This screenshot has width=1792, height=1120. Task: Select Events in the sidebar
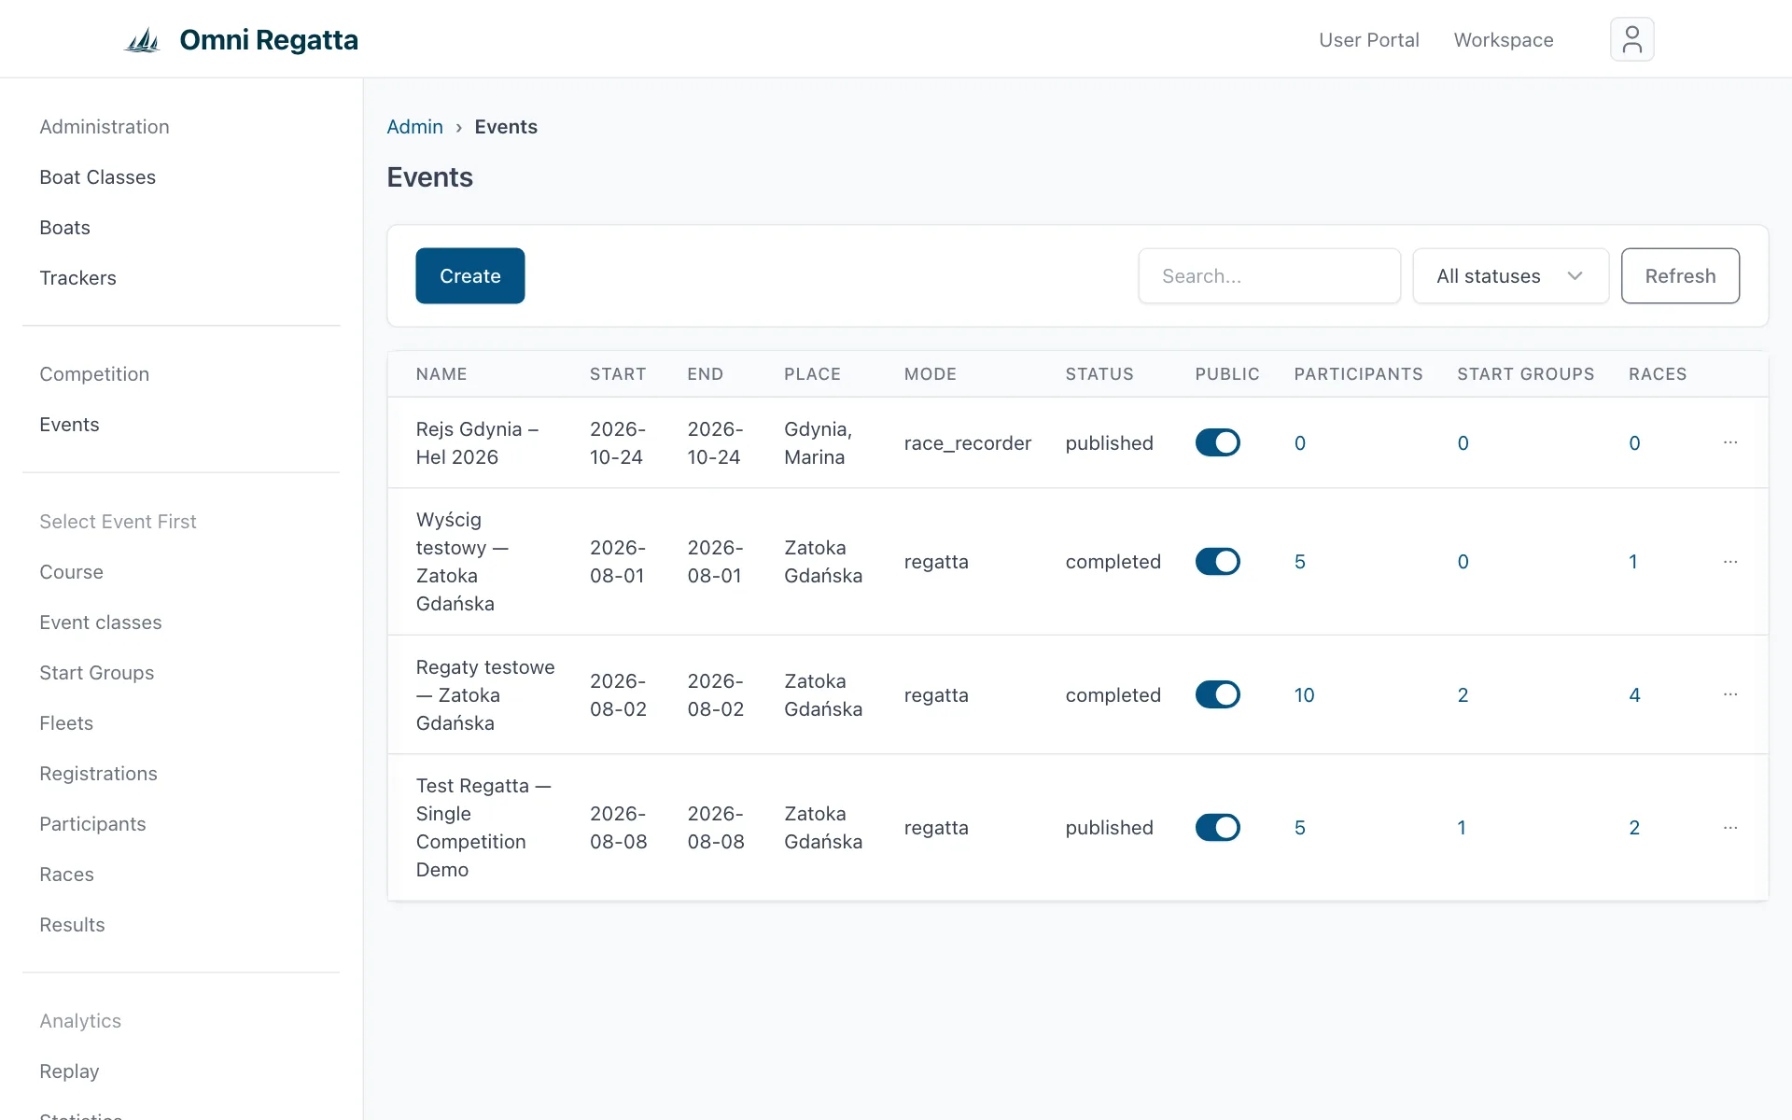coord(69,425)
